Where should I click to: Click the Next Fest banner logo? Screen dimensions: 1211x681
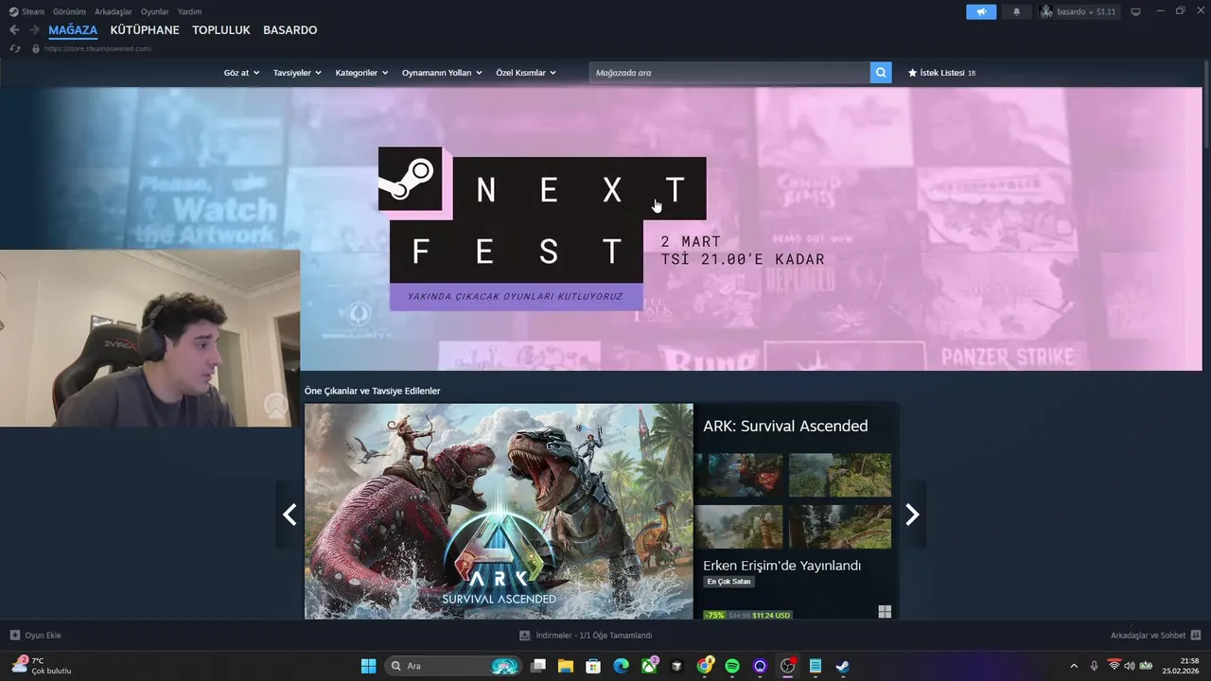click(542, 229)
